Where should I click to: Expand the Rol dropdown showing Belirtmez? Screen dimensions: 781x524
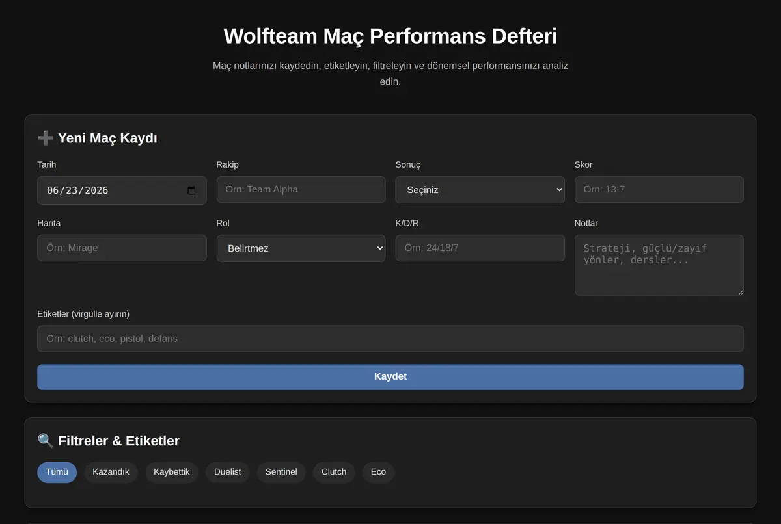pos(301,248)
